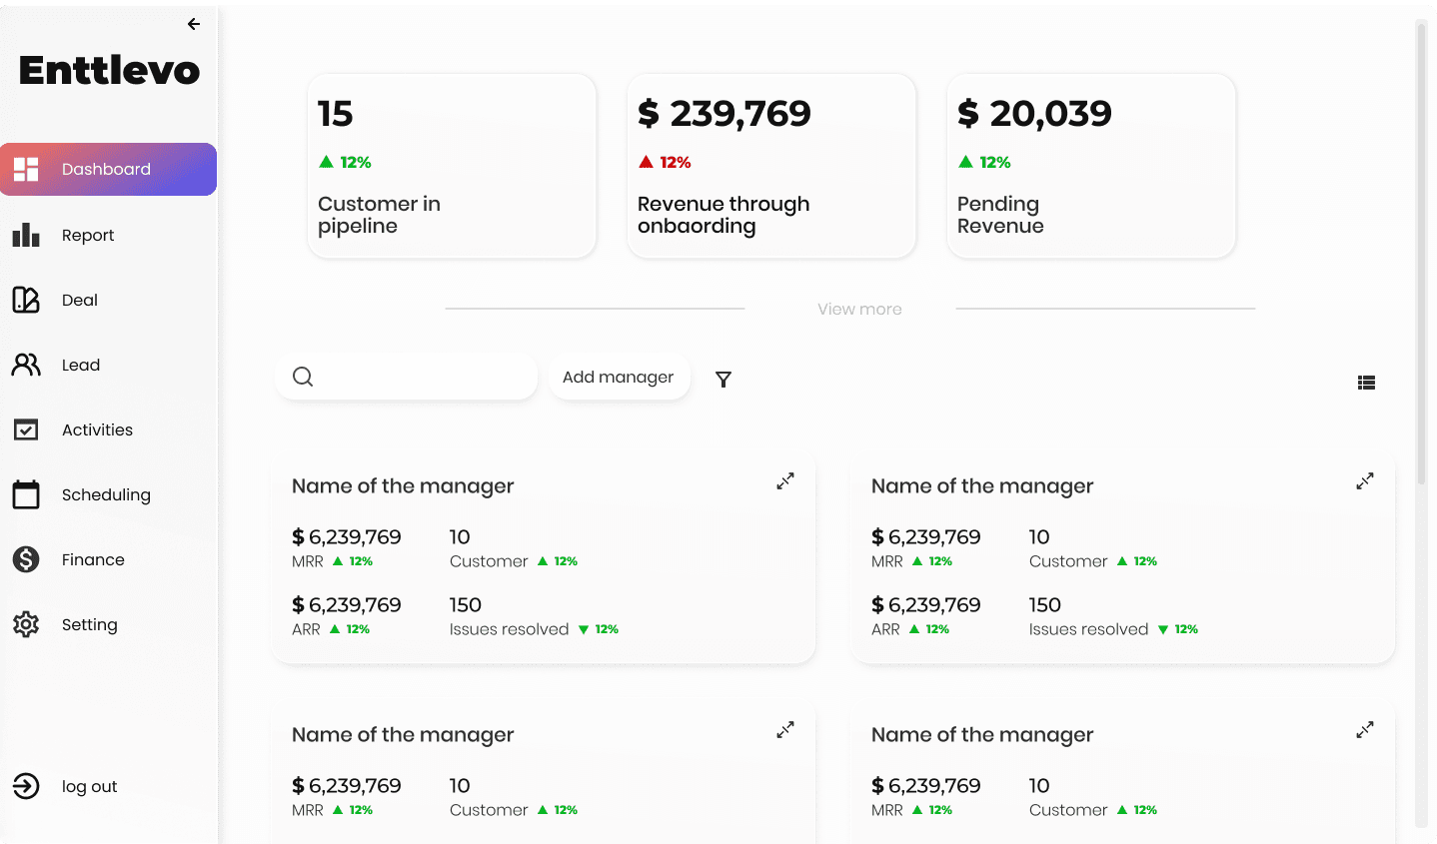The width and height of the screenshot is (1437, 844).
Task: Click the Scheduling calendar icon
Action: click(26, 494)
